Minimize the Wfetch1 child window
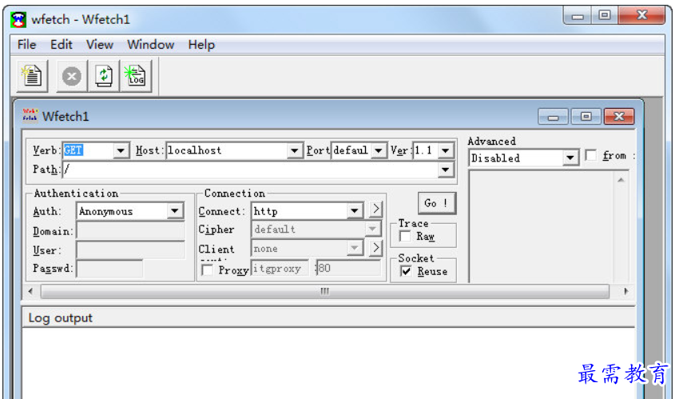 [553, 116]
